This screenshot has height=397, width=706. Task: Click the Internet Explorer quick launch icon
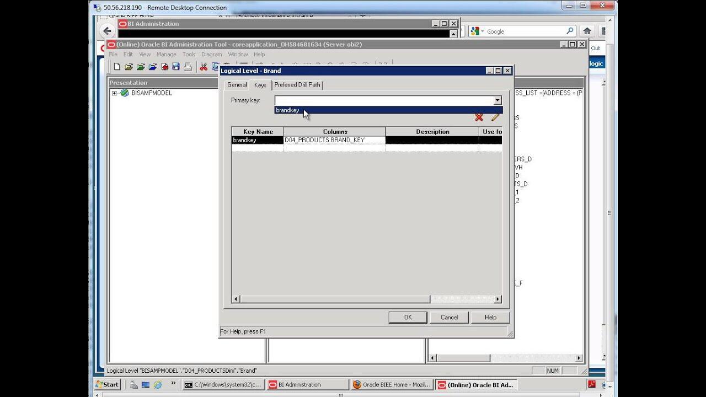pos(158,385)
